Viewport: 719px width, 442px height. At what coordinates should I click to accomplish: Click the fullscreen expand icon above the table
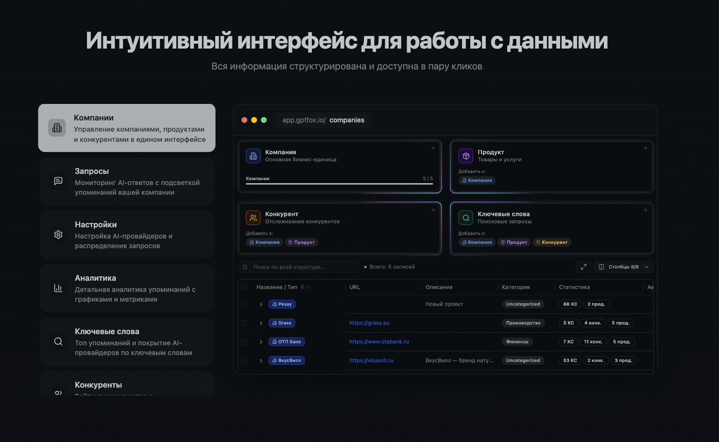point(583,267)
